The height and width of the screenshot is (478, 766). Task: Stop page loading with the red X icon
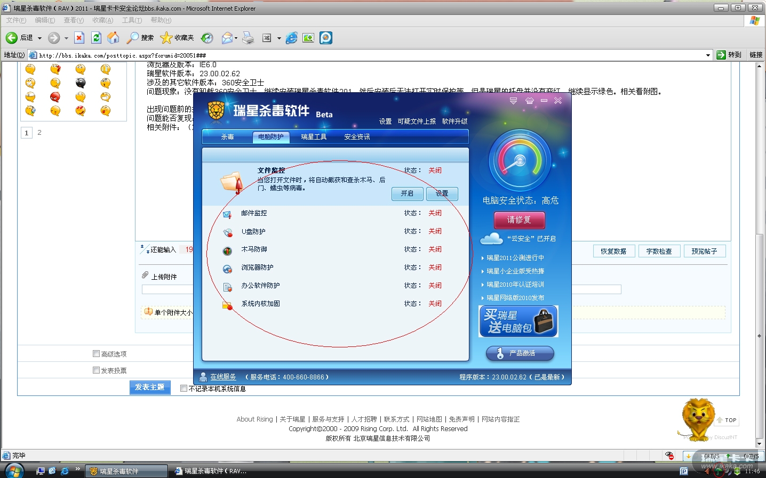[x=79, y=38]
